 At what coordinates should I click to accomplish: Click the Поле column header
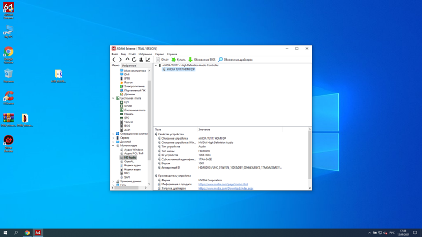point(175,130)
